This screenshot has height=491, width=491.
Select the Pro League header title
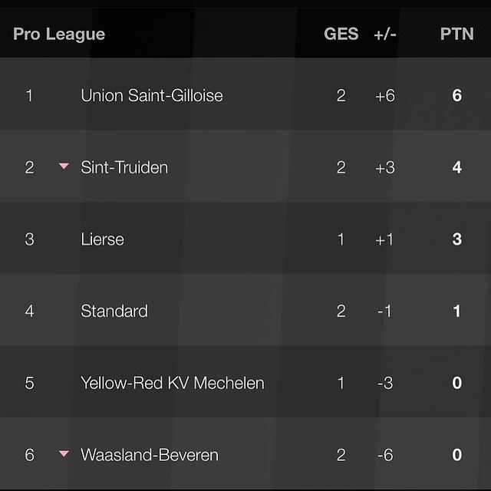(59, 34)
